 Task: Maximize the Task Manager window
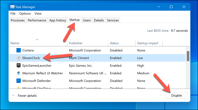click(171, 7)
